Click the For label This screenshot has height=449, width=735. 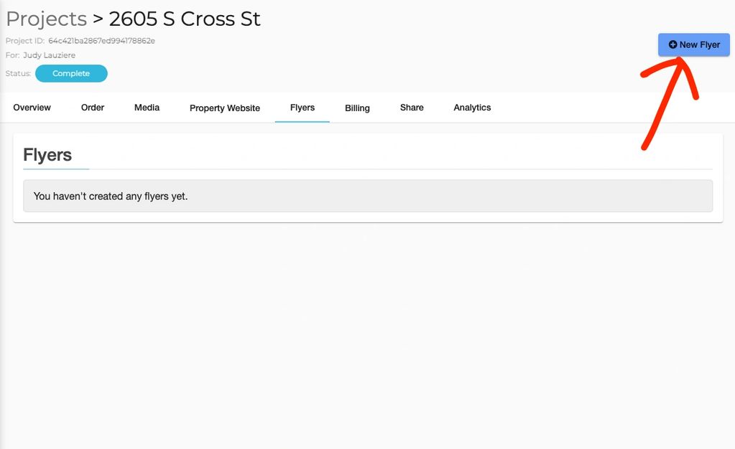pos(12,55)
